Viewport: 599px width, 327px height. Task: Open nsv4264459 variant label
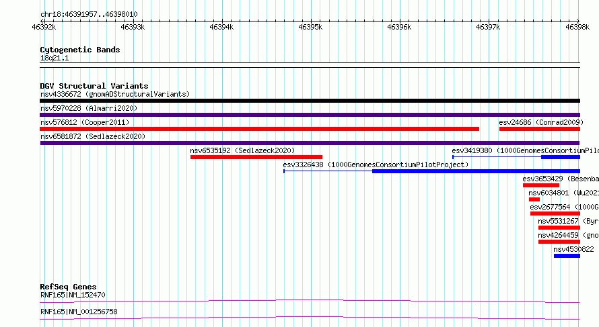[569, 235]
